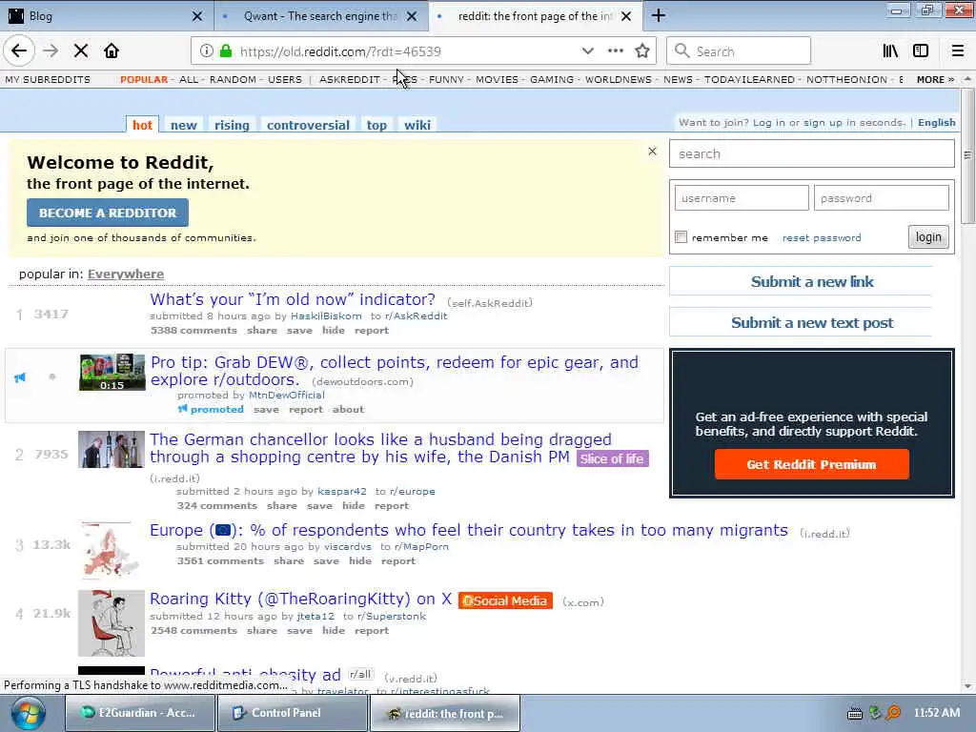The height and width of the screenshot is (732, 976).
Task: Click the login button
Action: point(928,237)
